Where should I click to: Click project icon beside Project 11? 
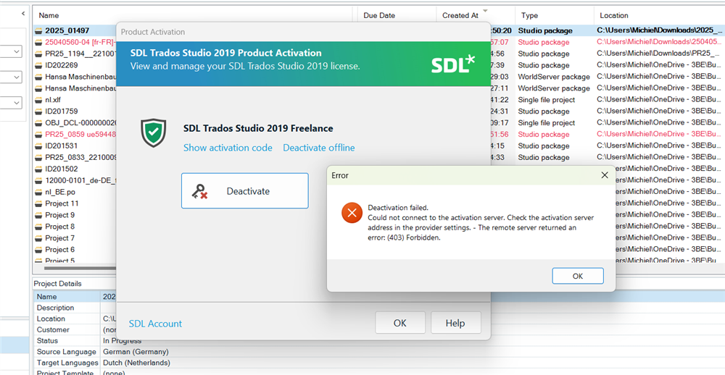coord(39,203)
